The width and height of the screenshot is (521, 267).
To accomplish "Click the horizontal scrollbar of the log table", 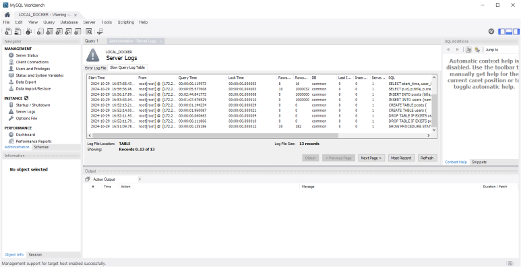I will pos(215,136).
